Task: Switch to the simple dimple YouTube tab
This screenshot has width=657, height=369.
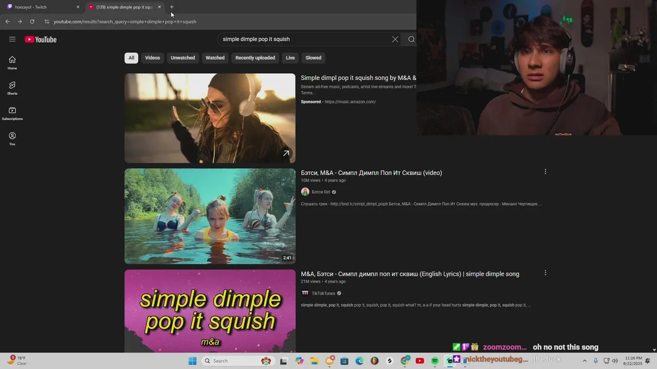Action: (x=124, y=7)
